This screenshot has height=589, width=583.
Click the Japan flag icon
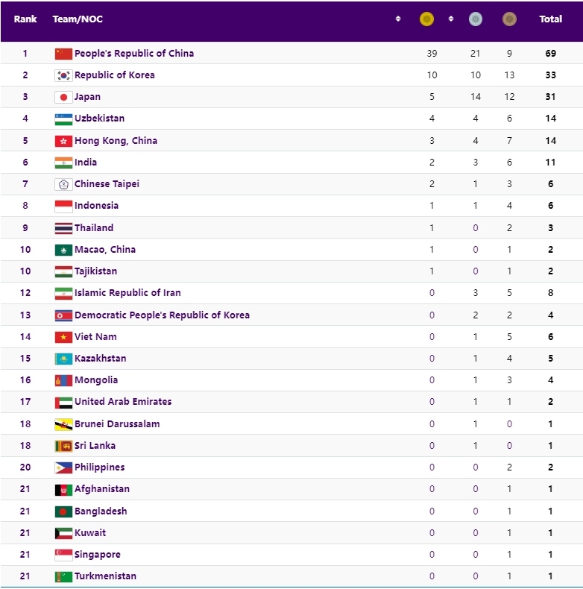click(x=63, y=97)
